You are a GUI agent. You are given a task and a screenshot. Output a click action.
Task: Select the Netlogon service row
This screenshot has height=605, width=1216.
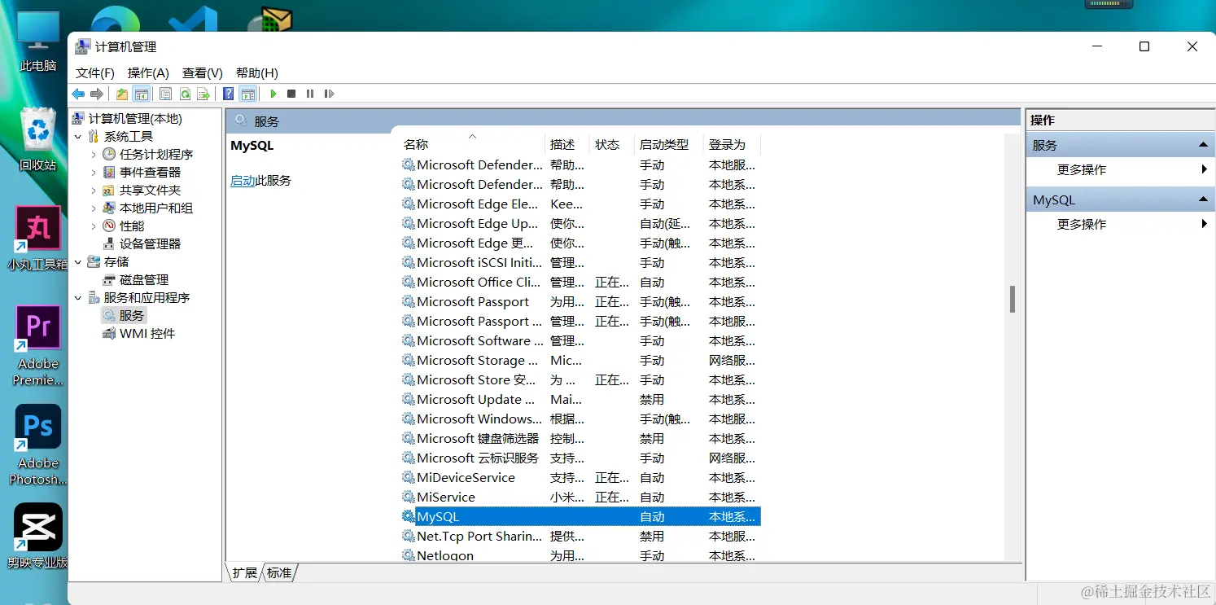coord(580,555)
